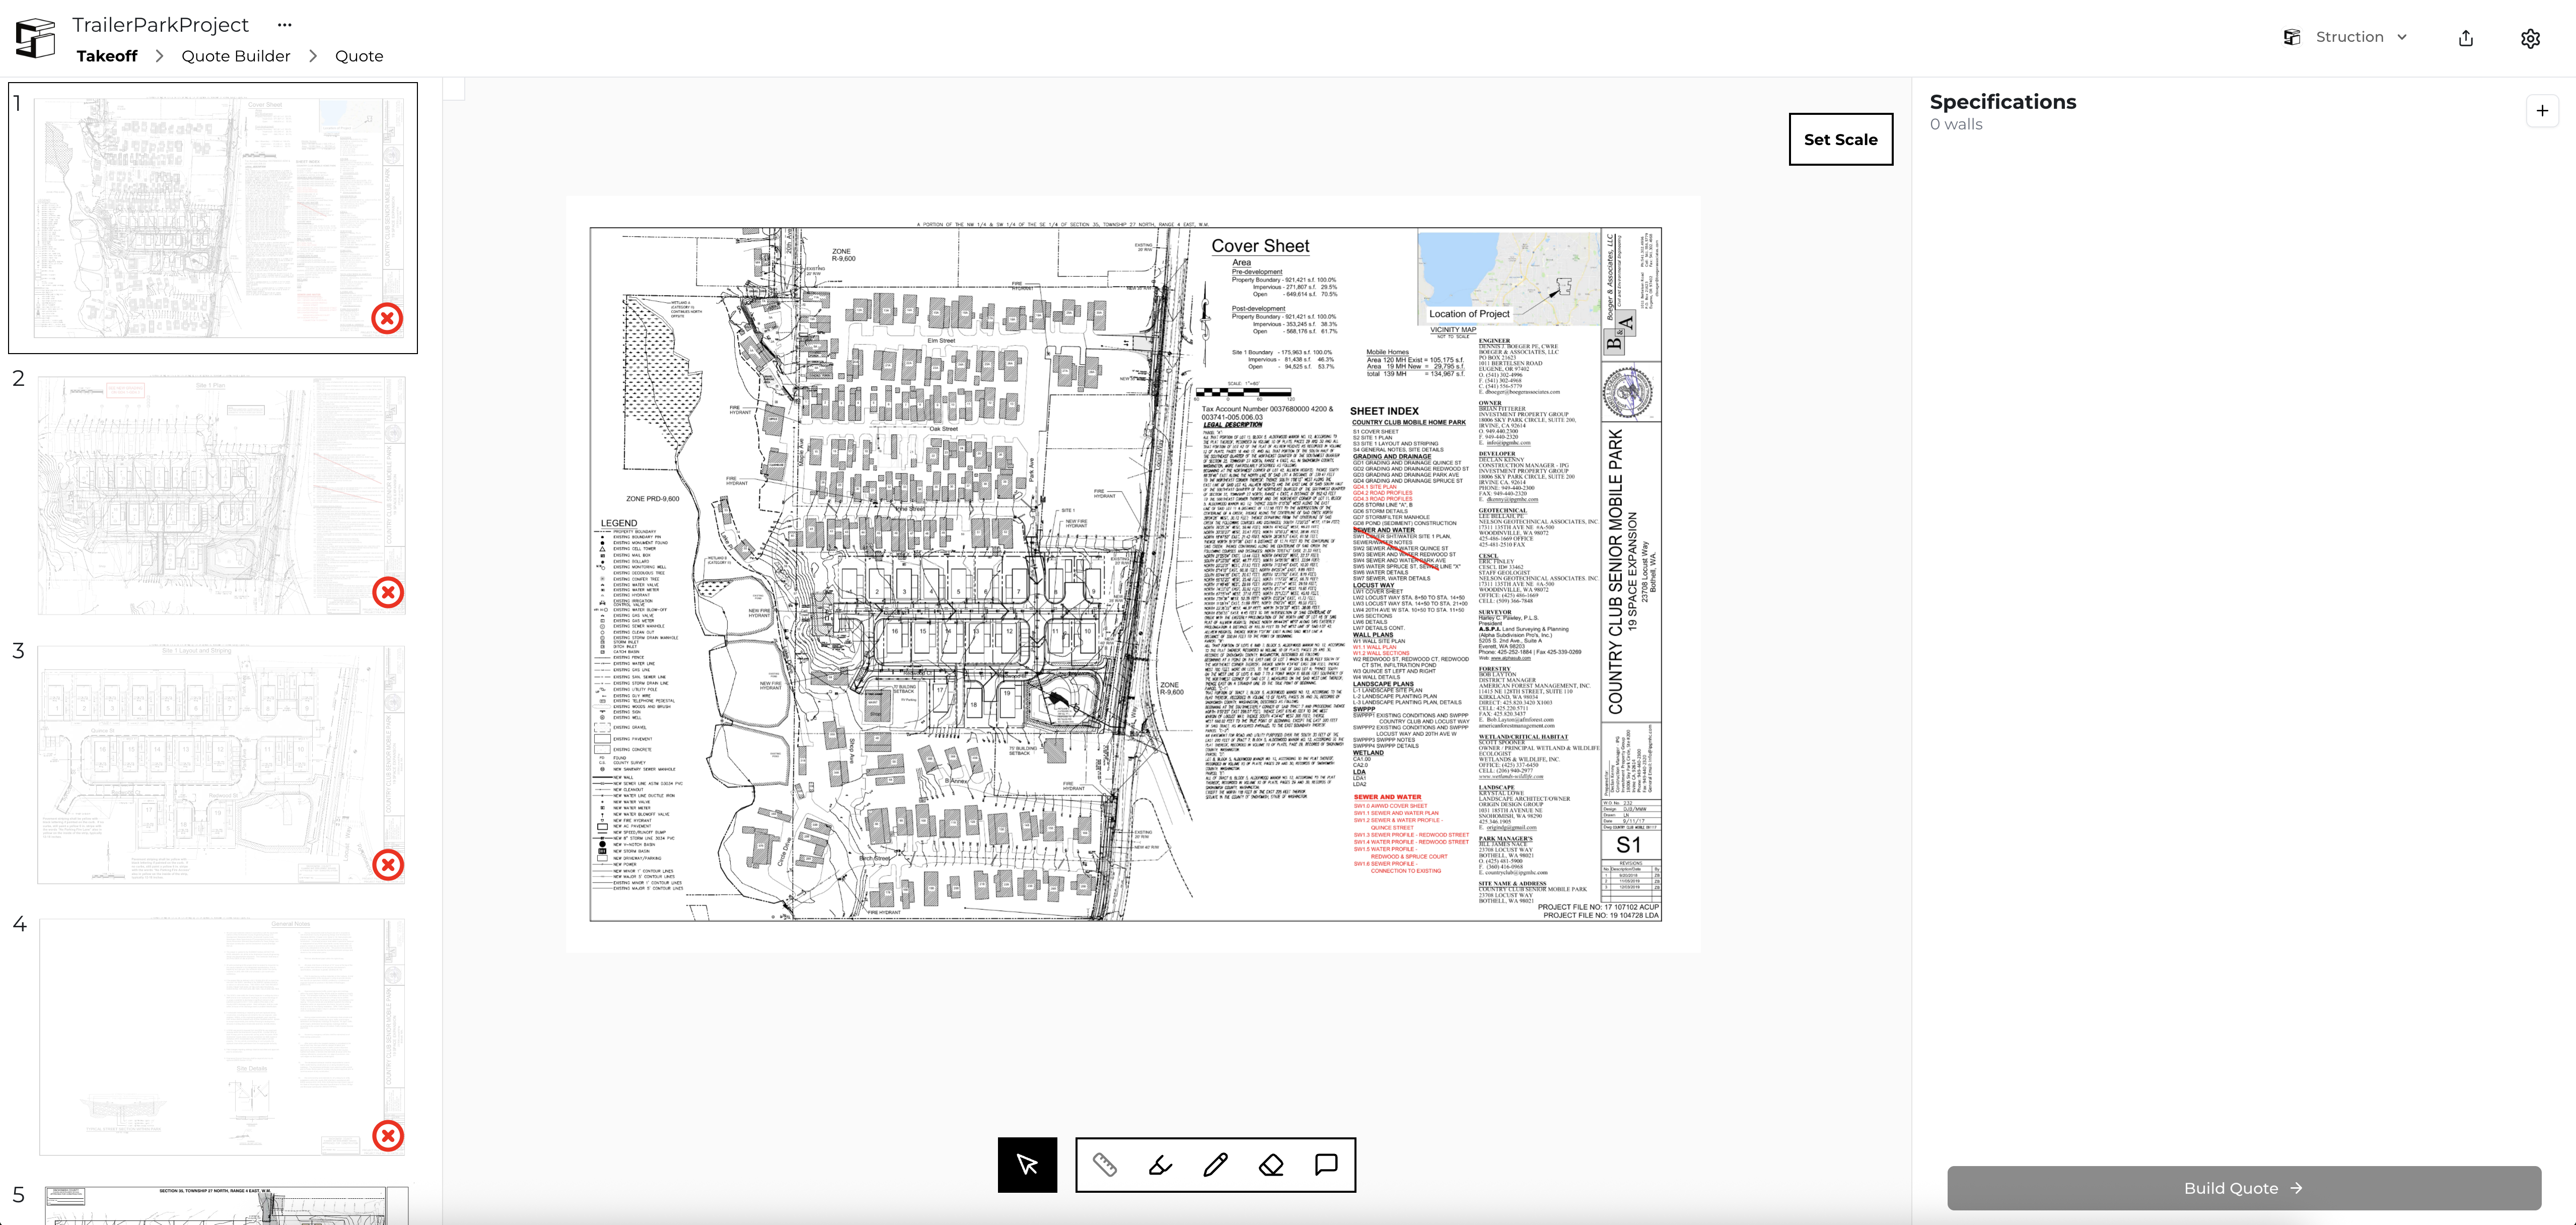2576x1225 pixels.
Task: Open more options next to TrailerParkProject
Action: tap(284, 24)
